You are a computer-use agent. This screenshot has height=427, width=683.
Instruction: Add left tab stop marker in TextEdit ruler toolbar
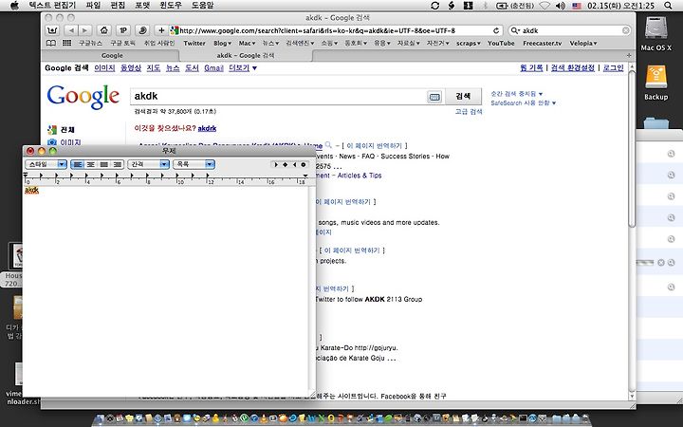pyautogui.click(x=276, y=164)
